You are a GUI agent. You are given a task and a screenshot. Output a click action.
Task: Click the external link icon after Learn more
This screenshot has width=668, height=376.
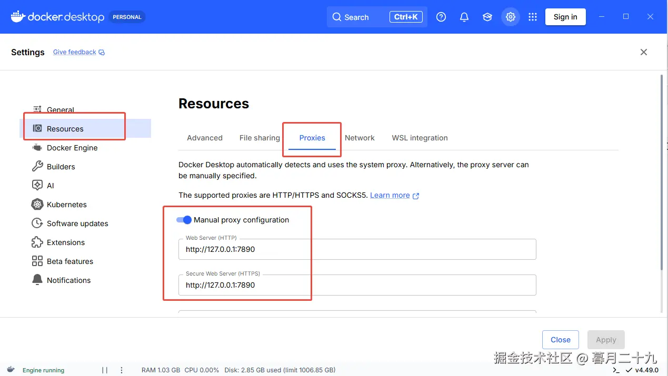coord(416,196)
